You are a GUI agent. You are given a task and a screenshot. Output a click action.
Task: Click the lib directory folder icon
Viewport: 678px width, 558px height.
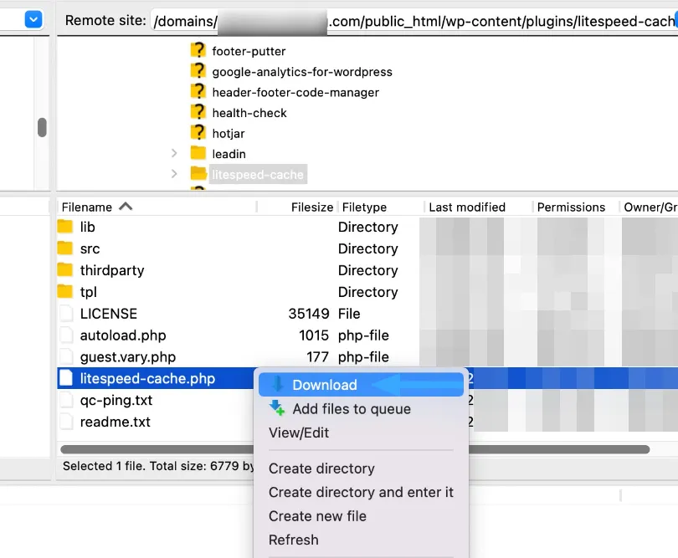(x=64, y=226)
